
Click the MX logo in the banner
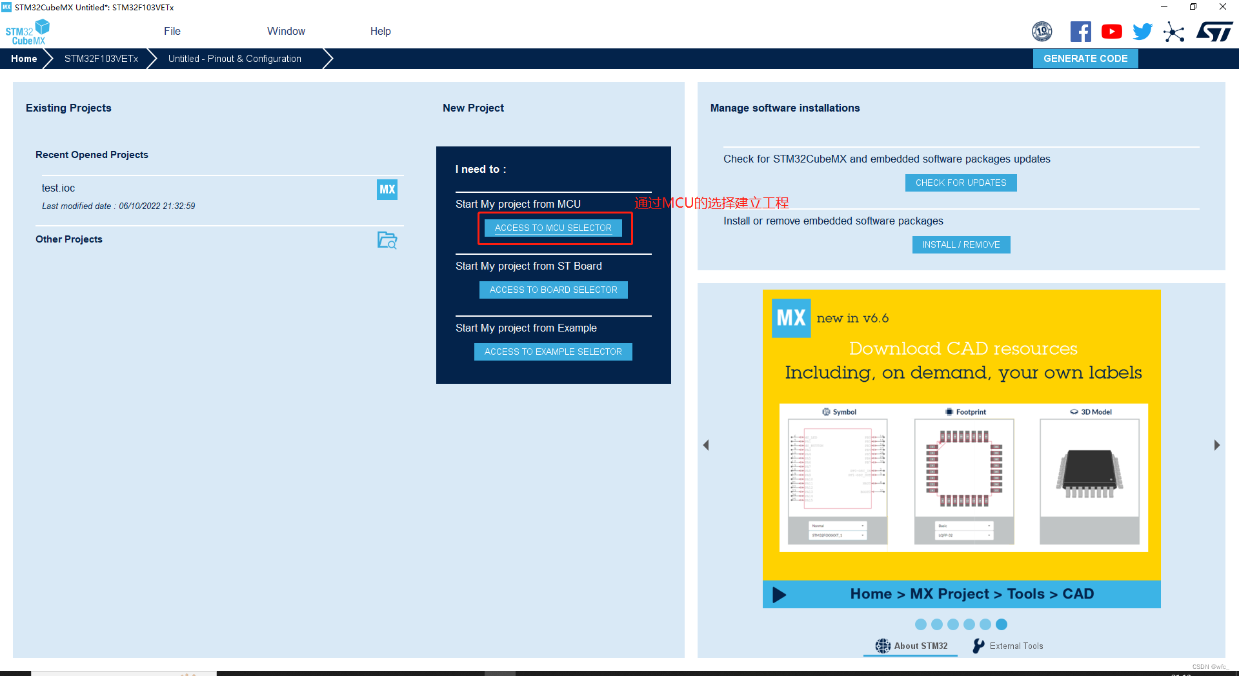791,318
